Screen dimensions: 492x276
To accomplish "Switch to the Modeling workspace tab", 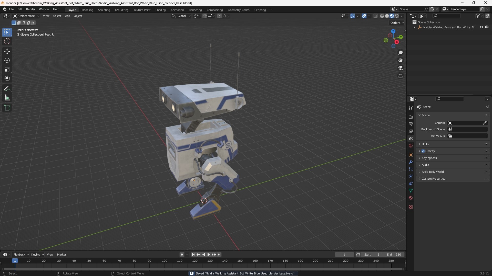I will click(87, 10).
